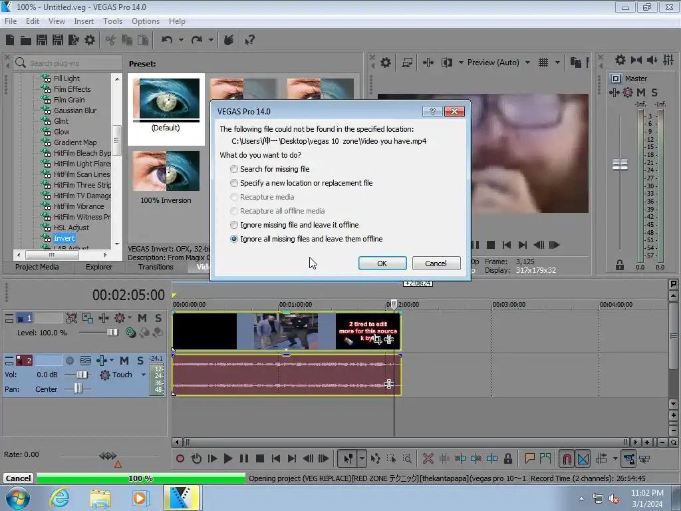The width and height of the screenshot is (681, 511).
Task: Open the Master bus audio properties gear
Action: tap(620, 60)
